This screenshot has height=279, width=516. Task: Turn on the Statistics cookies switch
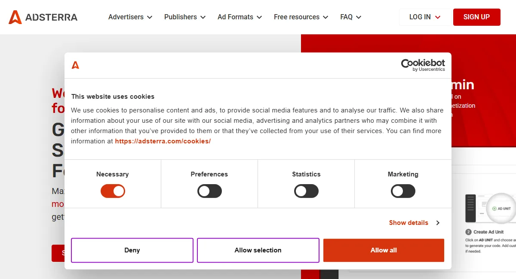coord(306,191)
